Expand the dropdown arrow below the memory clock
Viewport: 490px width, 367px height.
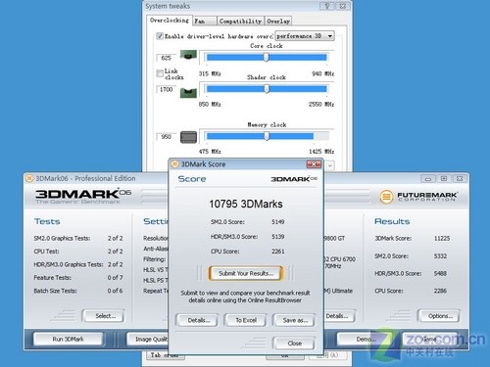point(330,165)
